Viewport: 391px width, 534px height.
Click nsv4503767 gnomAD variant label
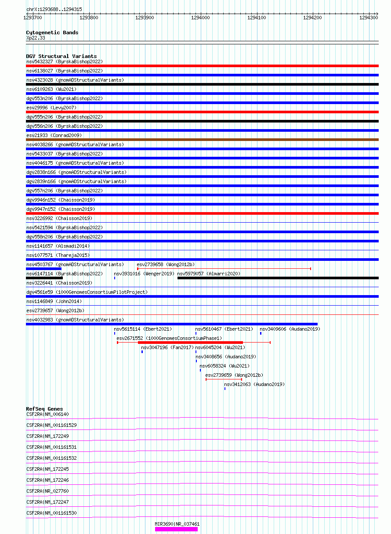coord(75,264)
